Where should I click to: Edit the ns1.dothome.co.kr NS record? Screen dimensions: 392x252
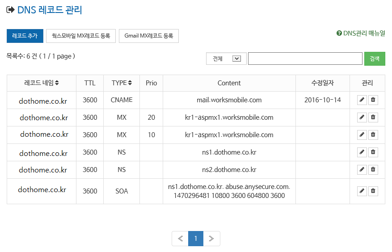click(362, 152)
